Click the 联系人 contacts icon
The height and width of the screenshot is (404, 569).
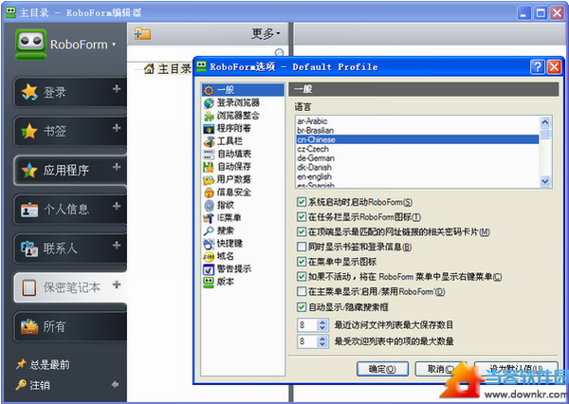[29, 248]
